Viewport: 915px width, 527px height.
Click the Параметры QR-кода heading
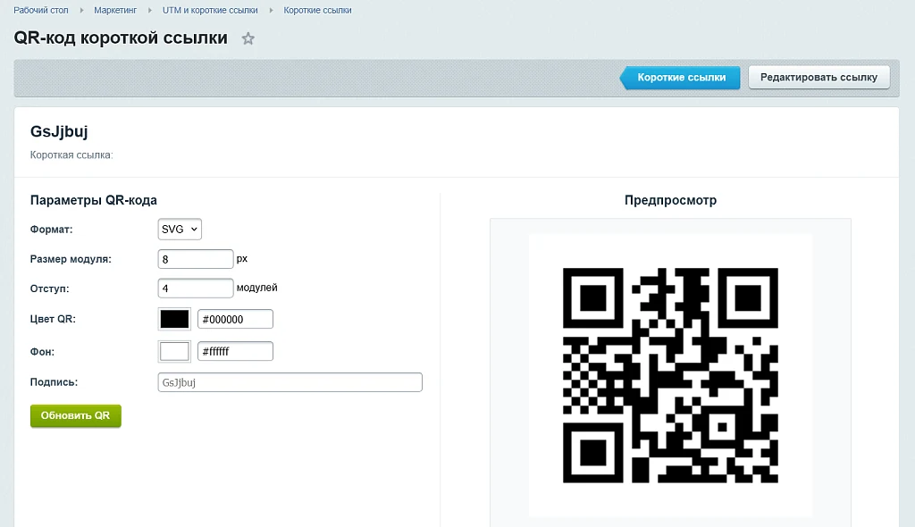[x=93, y=200]
